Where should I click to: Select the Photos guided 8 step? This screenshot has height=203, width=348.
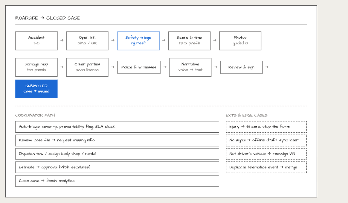coord(240,41)
